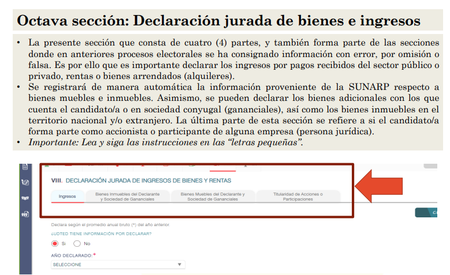
Task: Switch to the Ingresos tab
Action: pyautogui.click(x=67, y=197)
